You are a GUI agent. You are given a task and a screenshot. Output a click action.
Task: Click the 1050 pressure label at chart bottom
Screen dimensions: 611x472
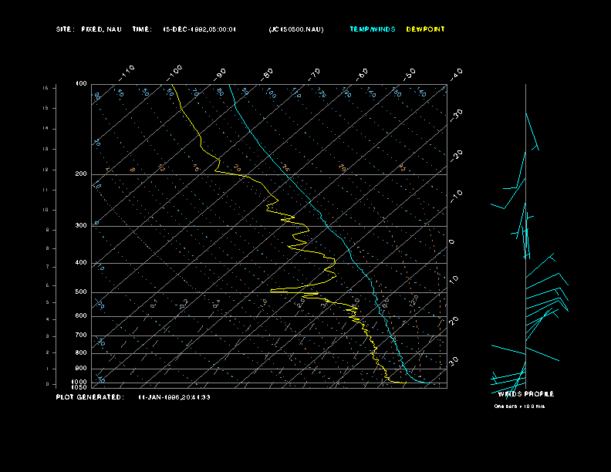80,387
